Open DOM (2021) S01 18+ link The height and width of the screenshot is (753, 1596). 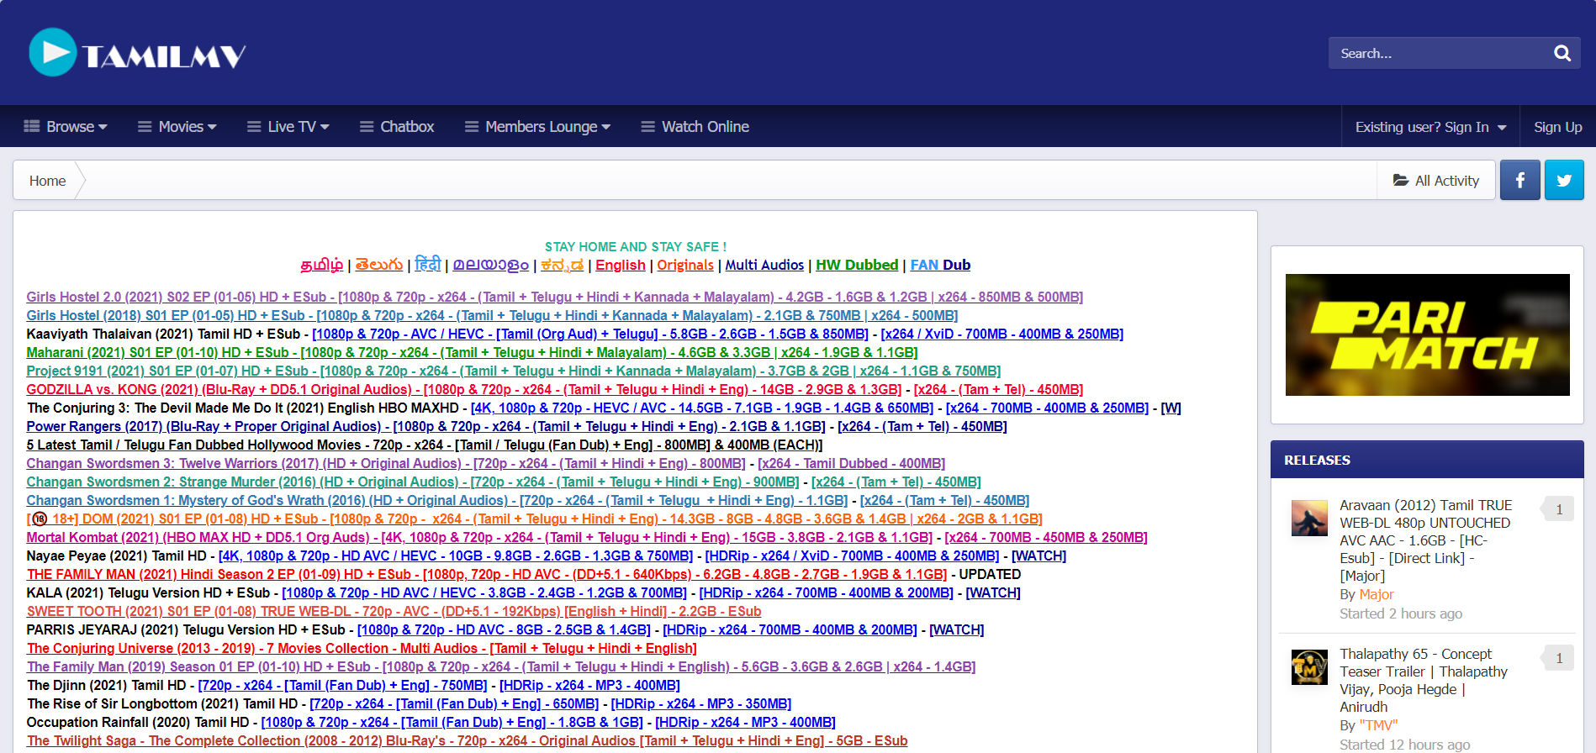pyautogui.click(x=534, y=519)
